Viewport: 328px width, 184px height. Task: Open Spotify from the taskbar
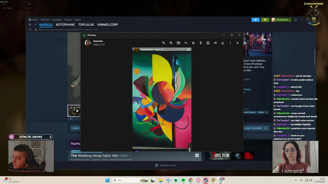[x=183, y=180]
